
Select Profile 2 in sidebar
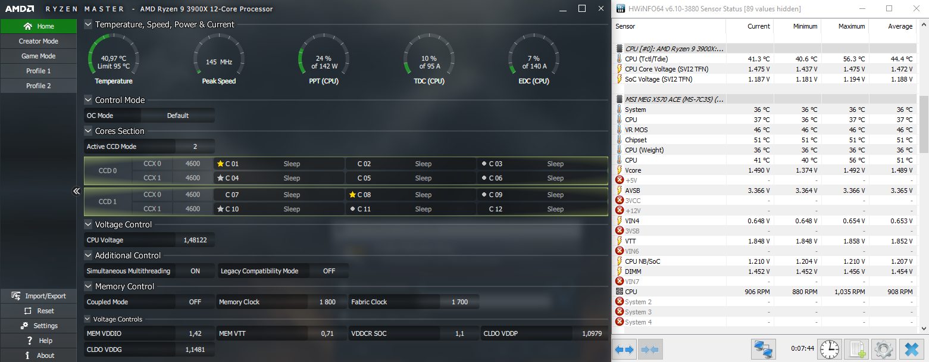click(x=38, y=86)
